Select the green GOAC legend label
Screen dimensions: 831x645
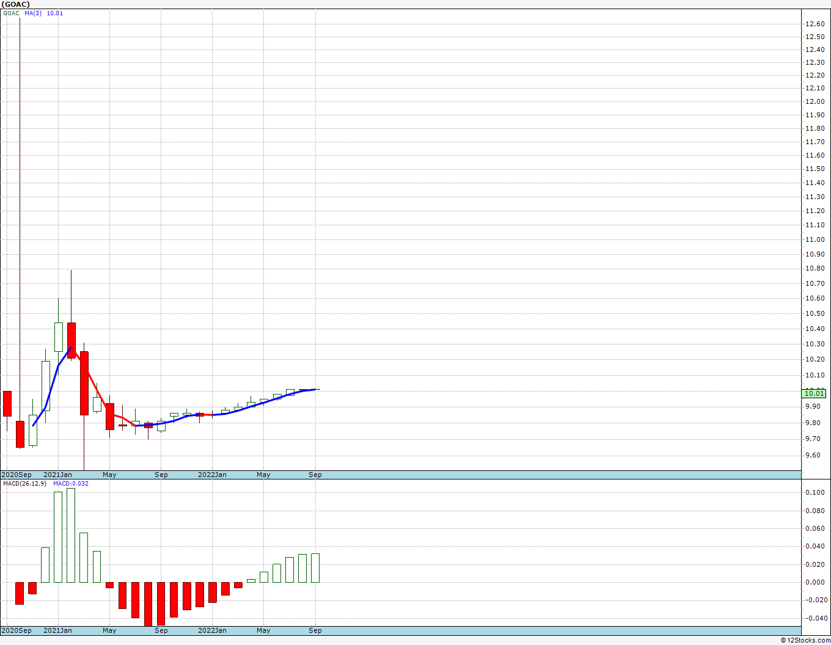point(11,13)
